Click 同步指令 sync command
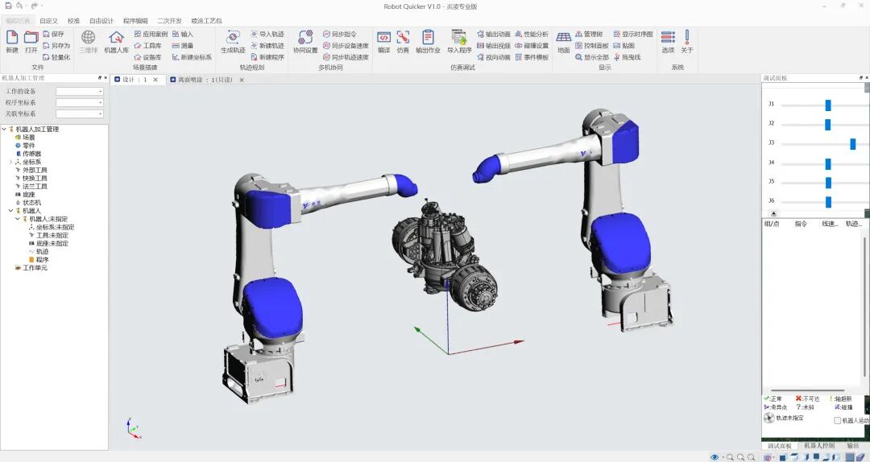 340,34
